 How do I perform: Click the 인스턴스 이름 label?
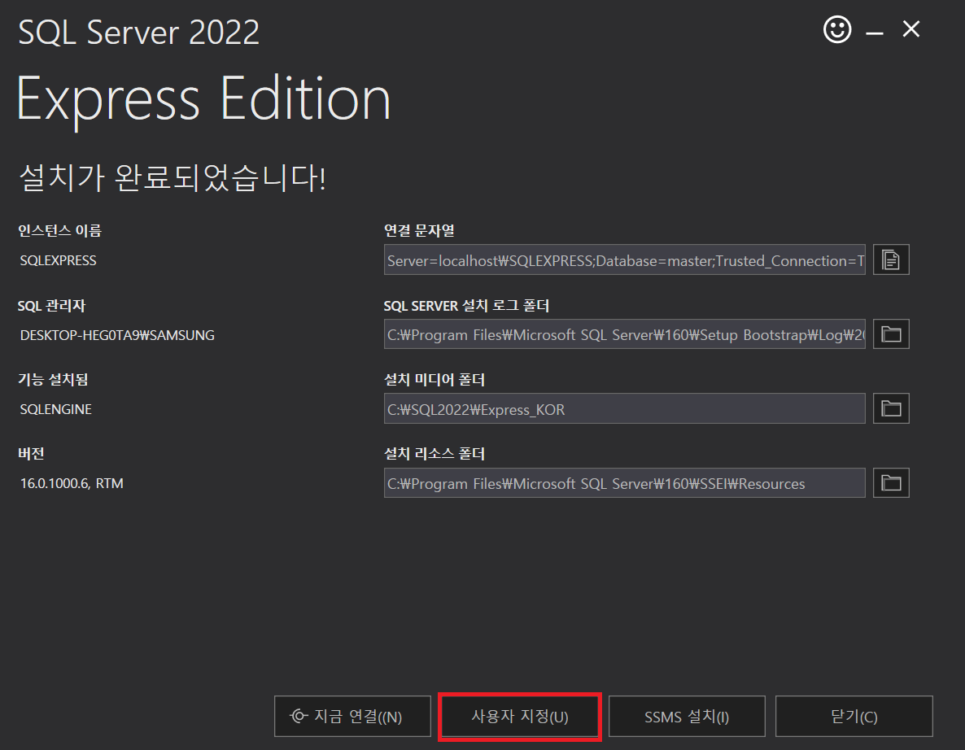(x=59, y=231)
